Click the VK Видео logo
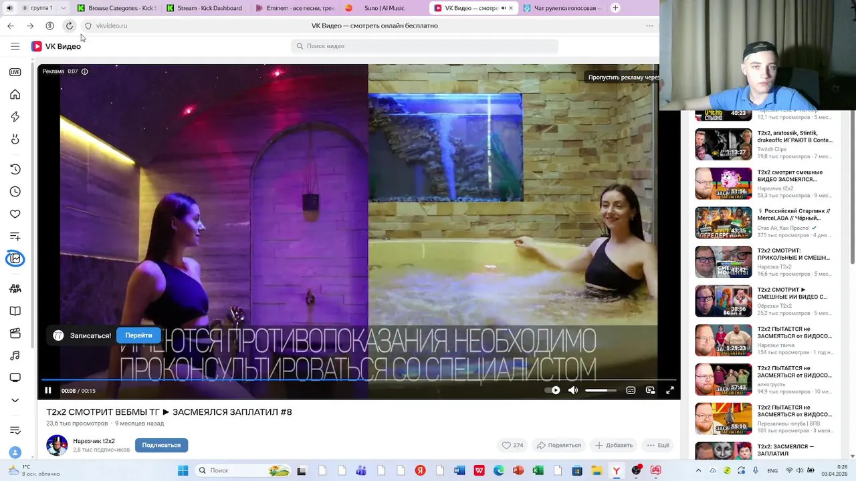 (56, 46)
